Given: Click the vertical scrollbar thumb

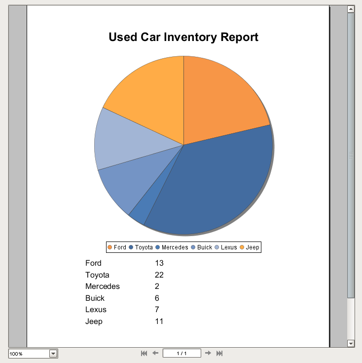Looking at the screenshot, I should tap(351, 156).
